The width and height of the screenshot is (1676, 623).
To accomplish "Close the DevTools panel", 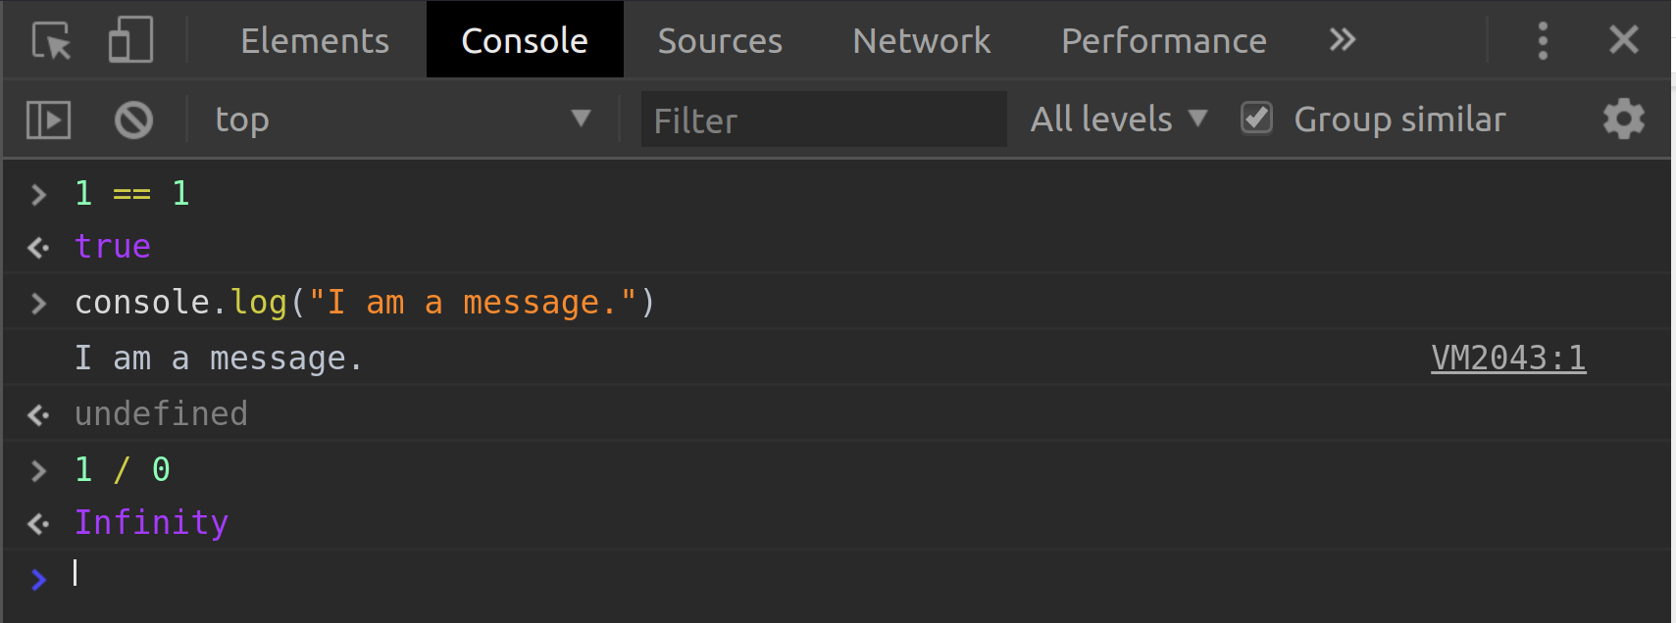I will (1623, 41).
